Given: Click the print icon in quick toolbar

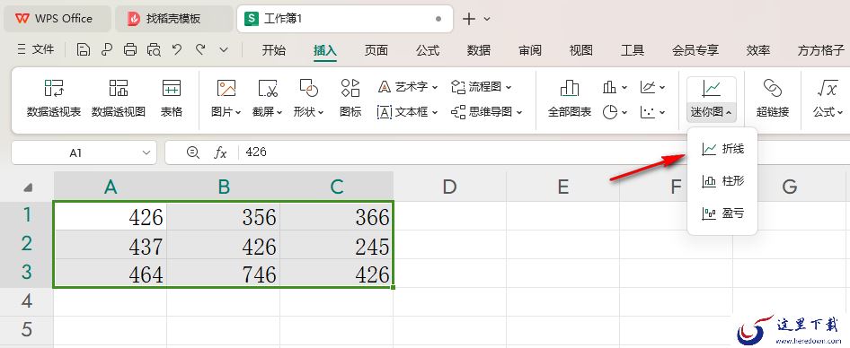Looking at the screenshot, I should (x=130, y=50).
